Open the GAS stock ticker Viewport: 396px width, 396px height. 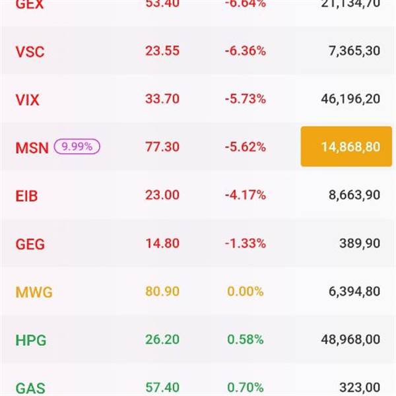30,388
